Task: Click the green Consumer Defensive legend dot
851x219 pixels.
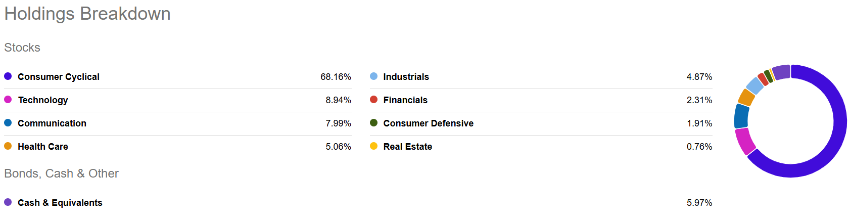Action: [373, 123]
